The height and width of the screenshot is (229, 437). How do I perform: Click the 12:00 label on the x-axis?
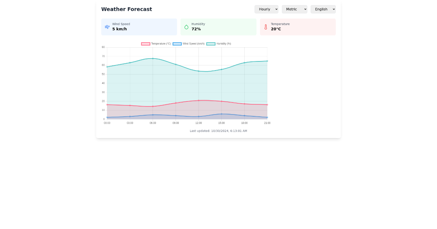coord(198,123)
